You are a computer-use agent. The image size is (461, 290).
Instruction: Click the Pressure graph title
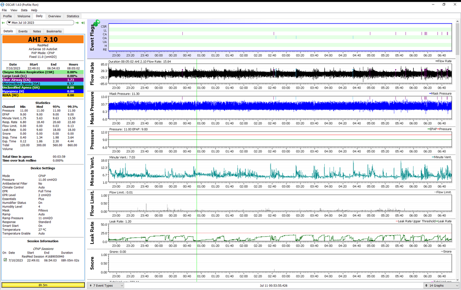point(92,140)
